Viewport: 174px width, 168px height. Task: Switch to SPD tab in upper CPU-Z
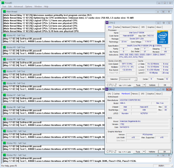pyautogui.click(x=143, y=27)
